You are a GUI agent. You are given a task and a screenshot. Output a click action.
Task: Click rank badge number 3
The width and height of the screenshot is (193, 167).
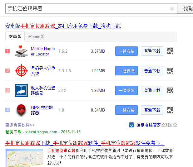7,90
